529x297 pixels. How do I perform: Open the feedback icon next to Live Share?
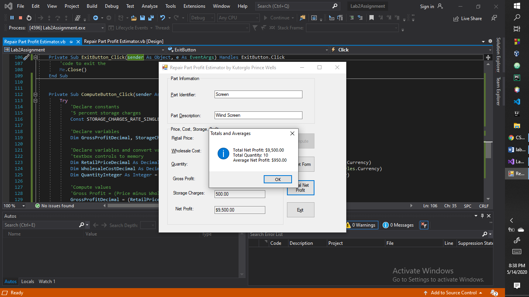pyautogui.click(x=494, y=18)
